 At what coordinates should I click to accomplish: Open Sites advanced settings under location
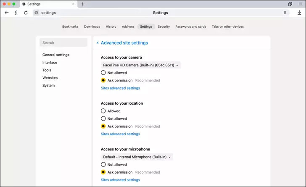(120, 134)
